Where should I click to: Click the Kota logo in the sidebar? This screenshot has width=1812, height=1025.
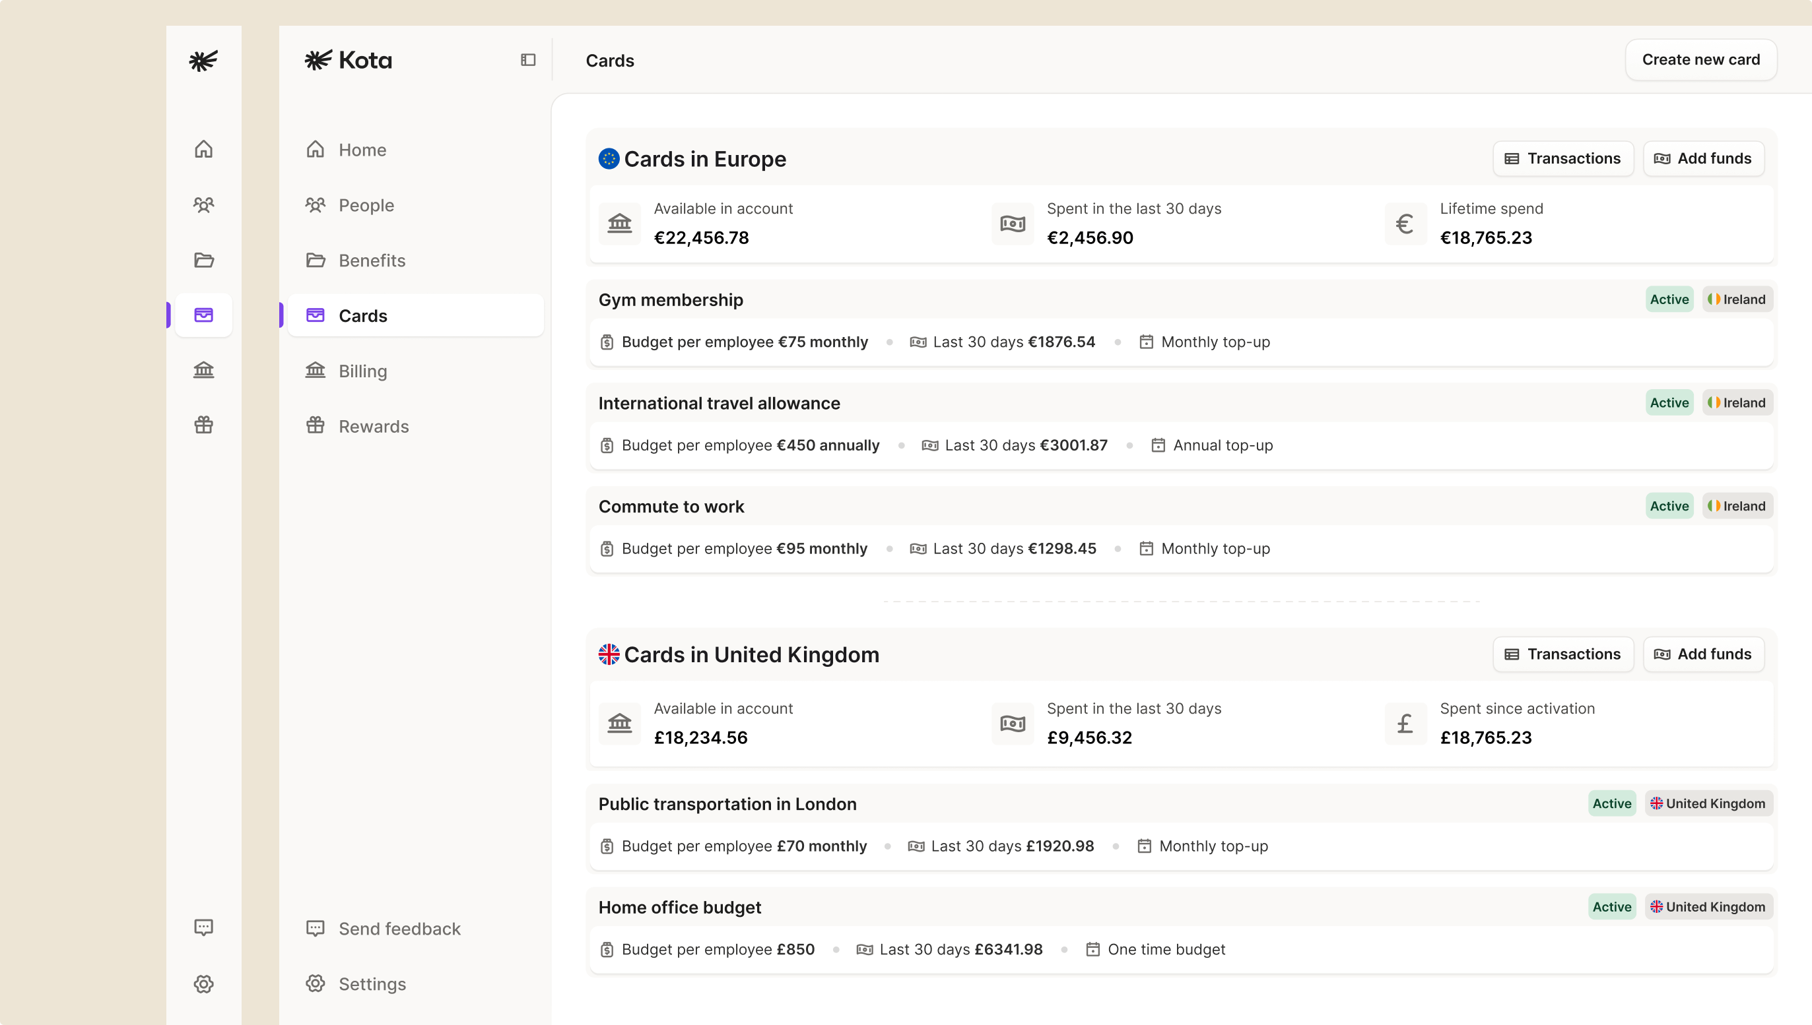pyautogui.click(x=348, y=60)
